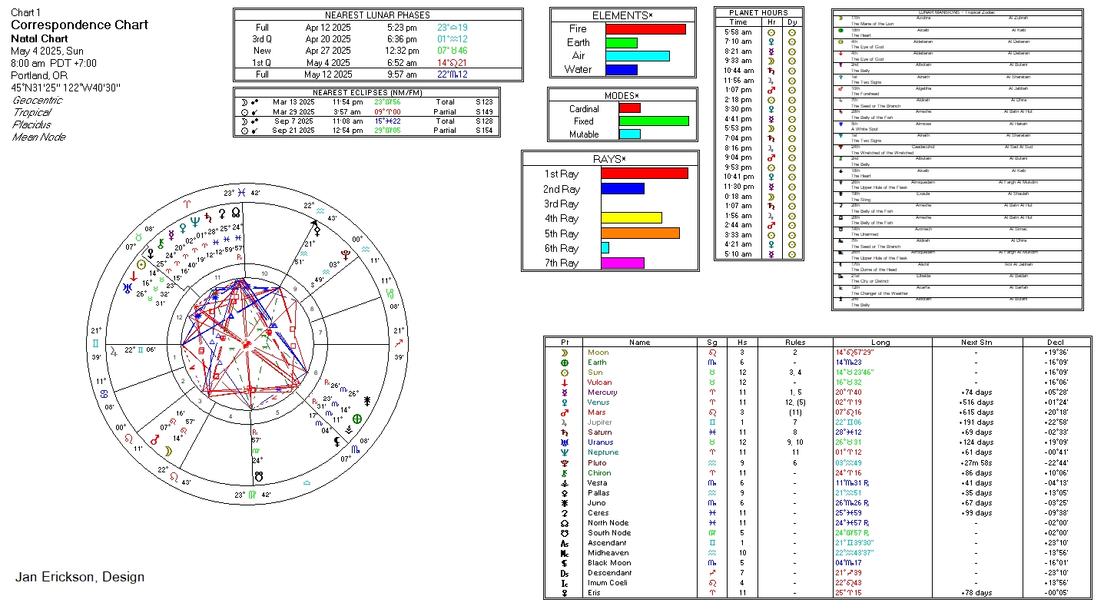The width and height of the screenshot is (1104, 606).
Task: Select the yellow 4th Ray bar
Action: click(x=632, y=218)
